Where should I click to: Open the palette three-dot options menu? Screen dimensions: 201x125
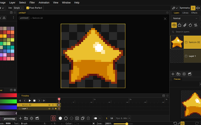tap(13, 17)
